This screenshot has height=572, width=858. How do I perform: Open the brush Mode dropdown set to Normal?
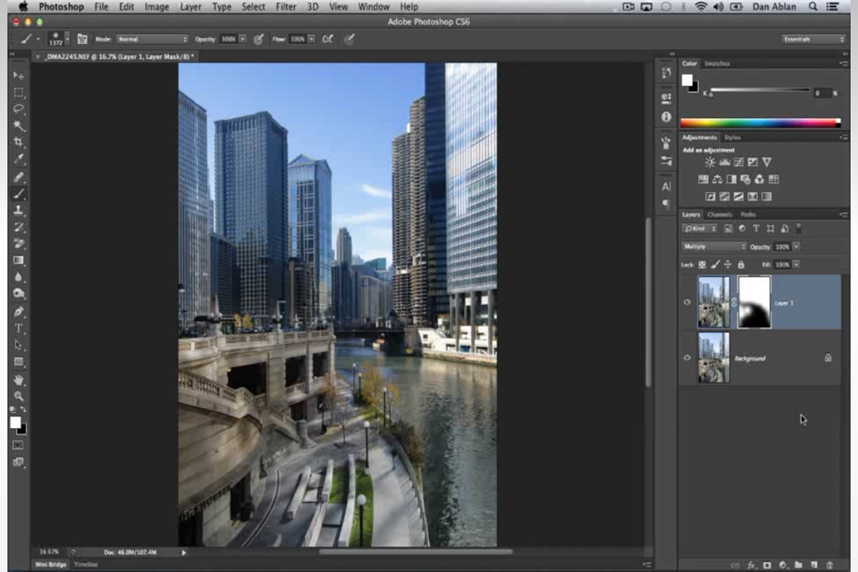pos(152,39)
